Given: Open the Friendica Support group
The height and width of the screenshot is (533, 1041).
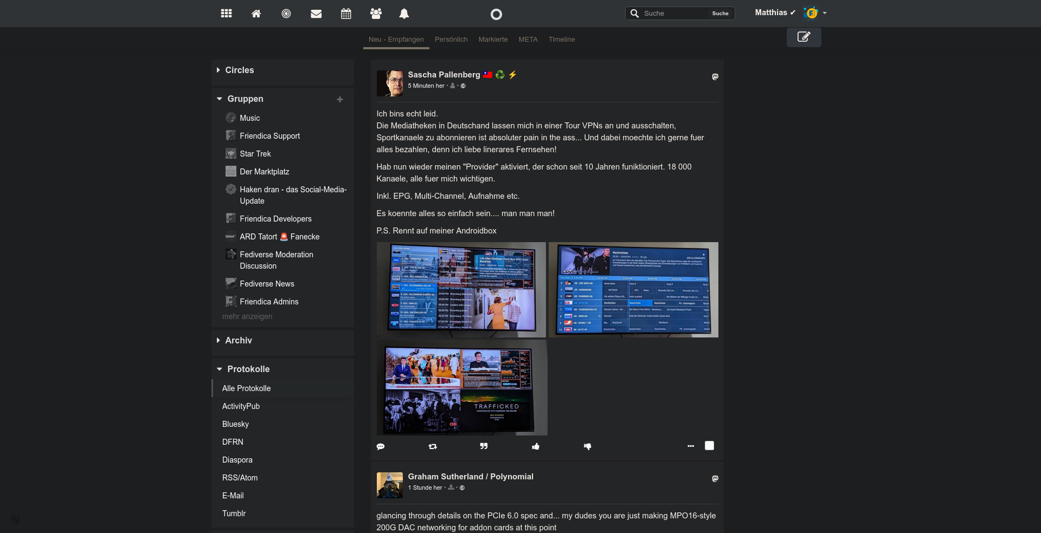Looking at the screenshot, I should point(269,136).
